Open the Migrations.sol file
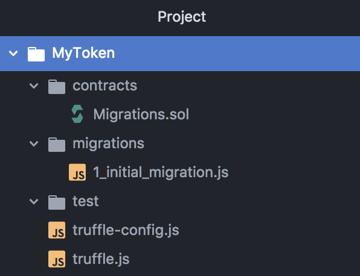This screenshot has width=360, height=276. (x=141, y=114)
